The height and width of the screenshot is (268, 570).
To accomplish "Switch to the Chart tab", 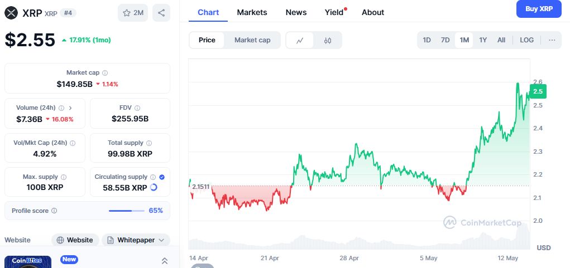I will click(x=208, y=12).
